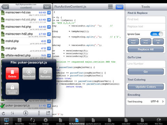167x125 pixels.
Task: Expand the Text Encoding UTF-8 chevron
Action: (x=163, y=101)
